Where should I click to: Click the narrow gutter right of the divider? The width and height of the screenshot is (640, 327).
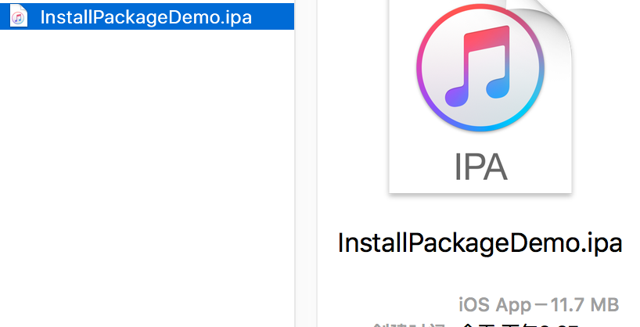(x=306, y=163)
